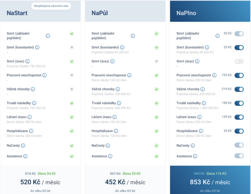
Task: Click gray cross for Smrt (konstantní) in NaStart
Action: point(72,47)
